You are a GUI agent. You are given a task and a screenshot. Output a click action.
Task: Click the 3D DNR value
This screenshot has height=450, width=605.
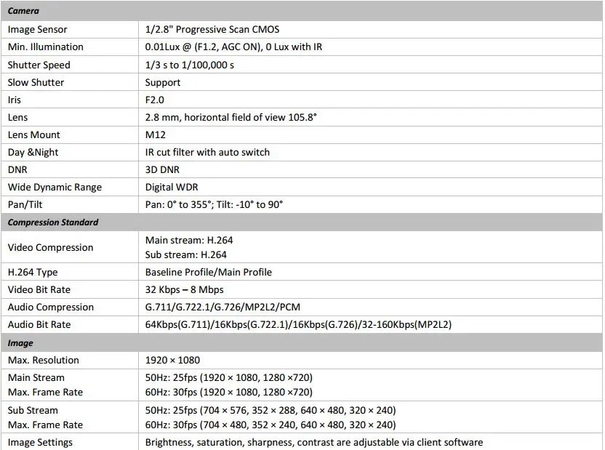(x=162, y=169)
